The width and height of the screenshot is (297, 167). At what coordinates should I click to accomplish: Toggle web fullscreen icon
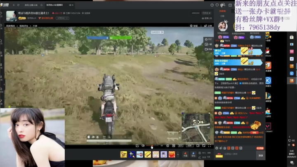[x=204, y=146]
